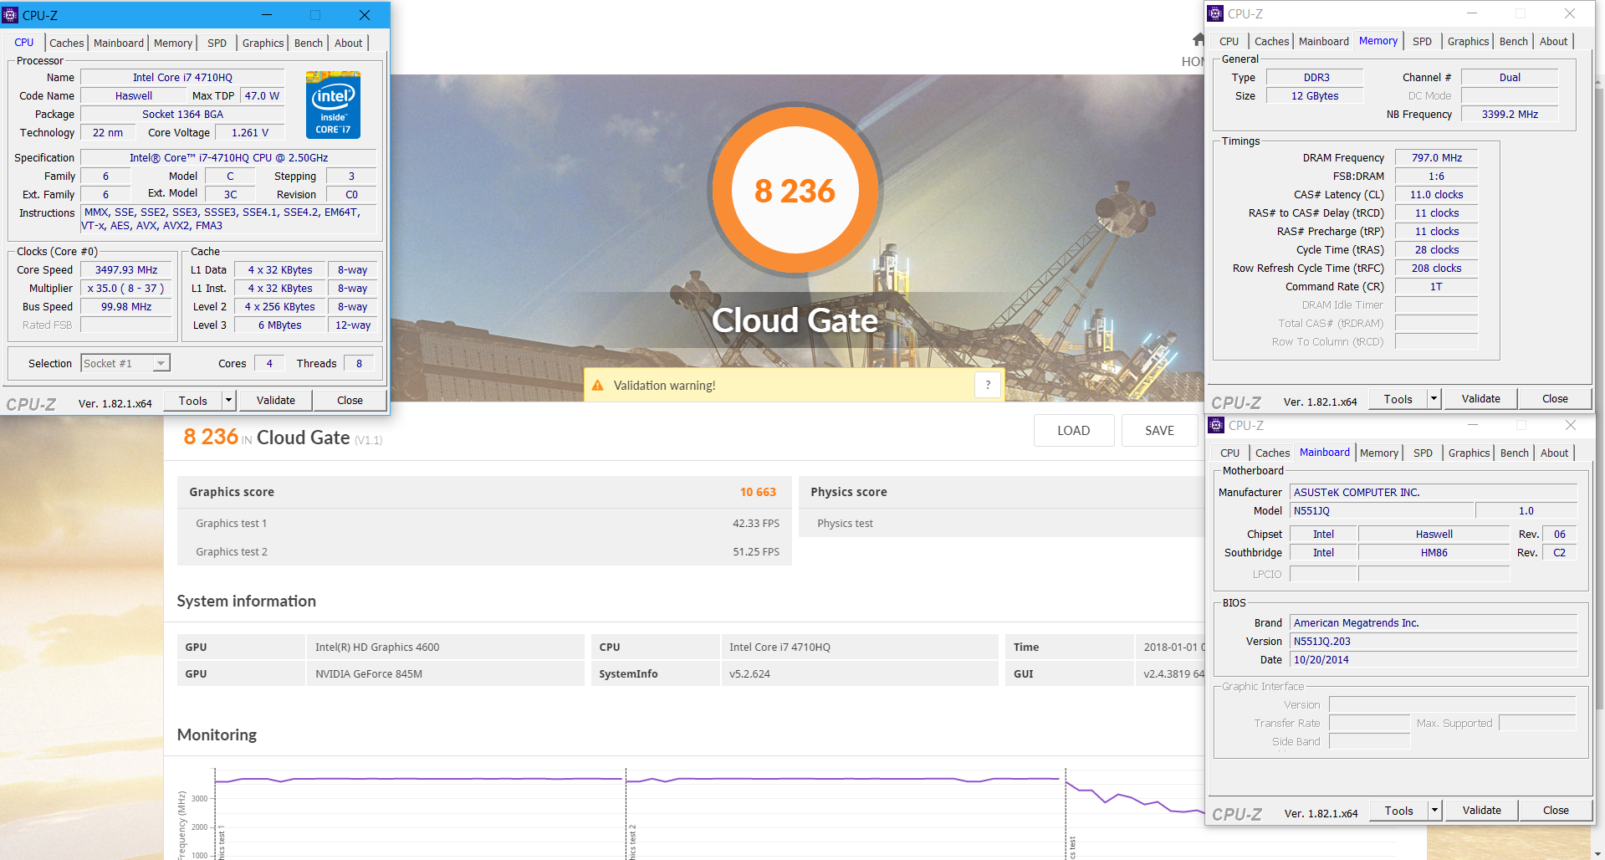Click the CPU-Z app icon in the Memory window title bar
This screenshot has width=1605, height=860.
click(x=1216, y=13)
